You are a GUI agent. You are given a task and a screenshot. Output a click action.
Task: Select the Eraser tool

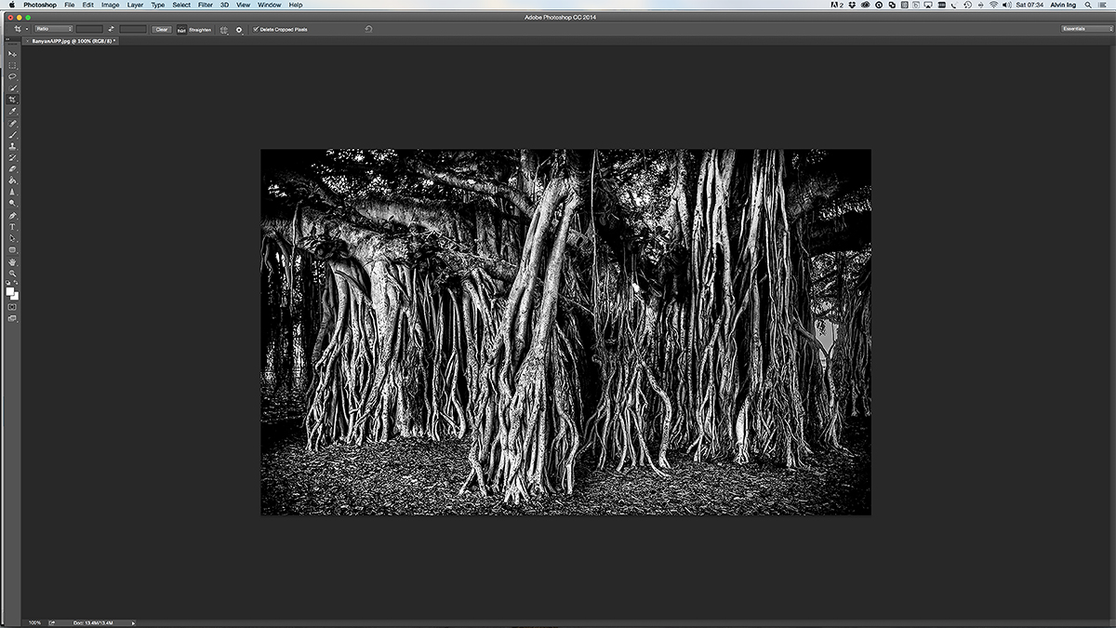tap(12, 167)
